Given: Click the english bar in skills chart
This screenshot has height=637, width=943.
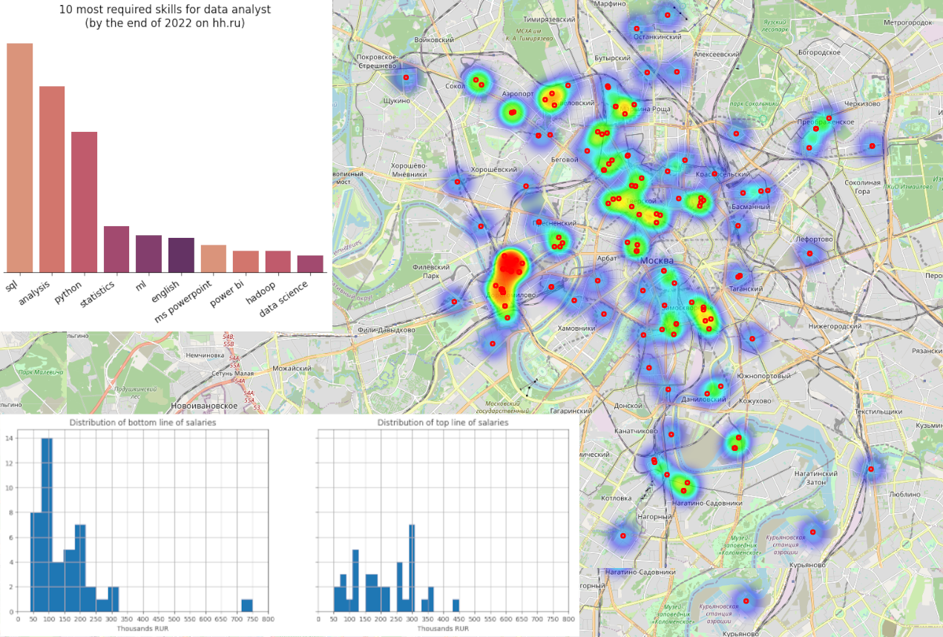Looking at the screenshot, I should pos(181,255).
